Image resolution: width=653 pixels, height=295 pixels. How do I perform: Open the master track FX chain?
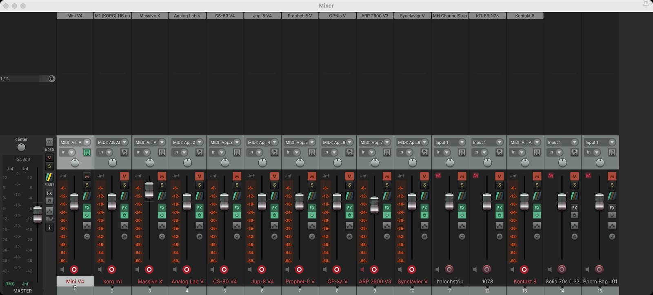pos(49,193)
